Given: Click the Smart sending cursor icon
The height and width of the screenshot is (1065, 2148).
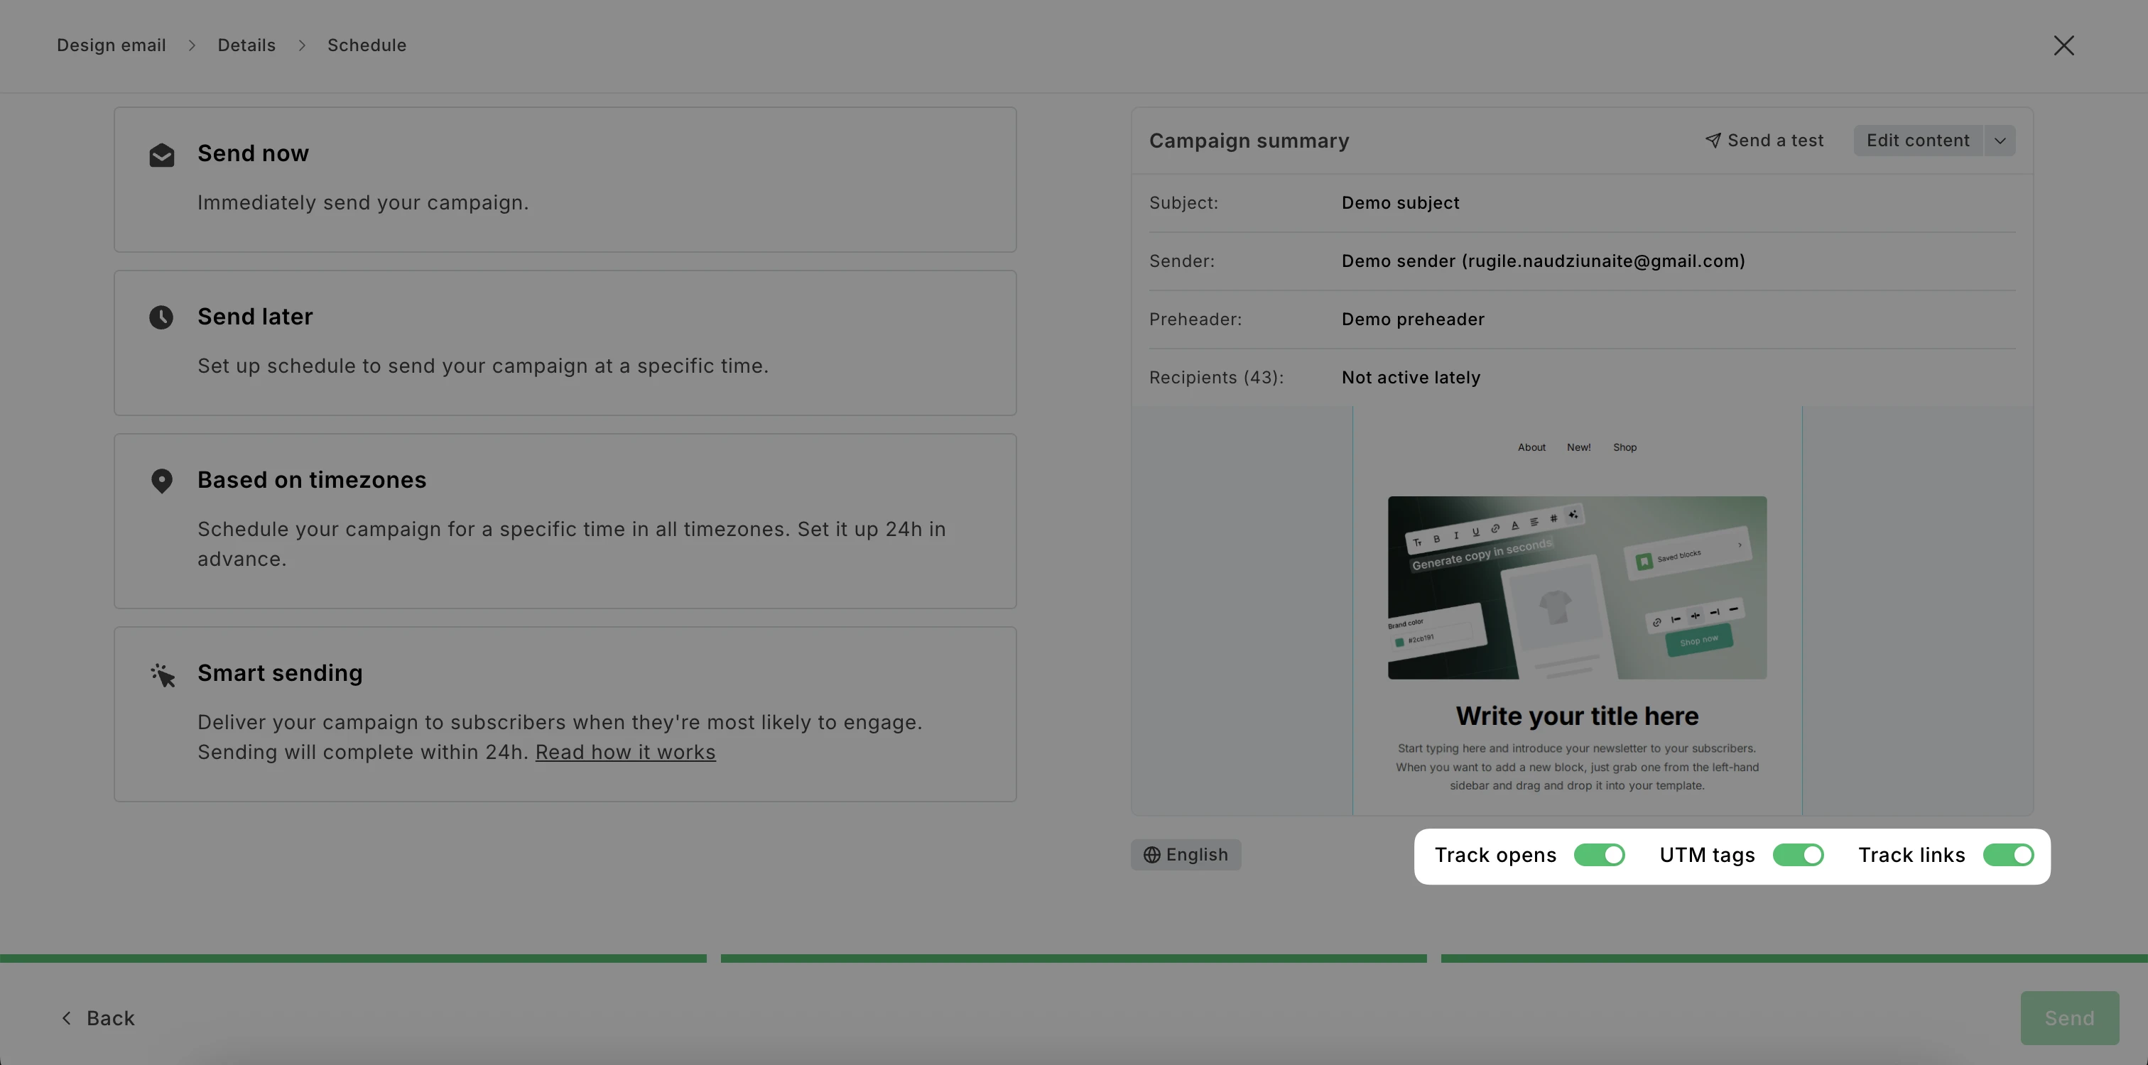Looking at the screenshot, I should [x=163, y=675].
